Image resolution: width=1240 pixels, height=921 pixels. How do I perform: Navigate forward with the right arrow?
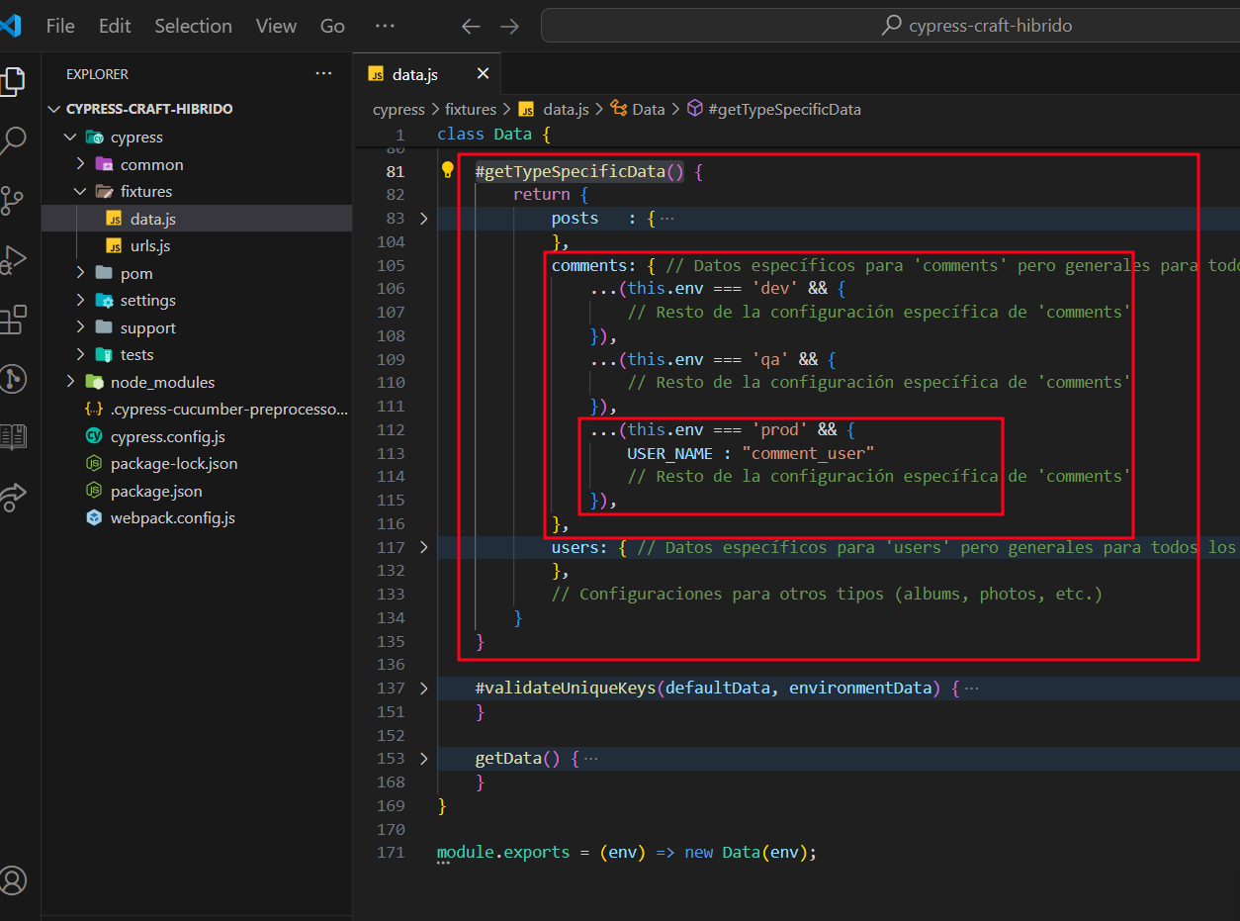[x=509, y=27]
